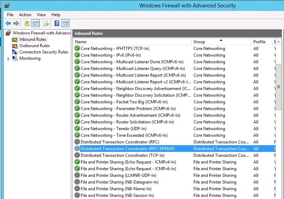Click grey icon for File and Printer Sharing (NB-Name-In)
The width and height of the screenshot is (284, 199).
pyautogui.click(x=77, y=189)
